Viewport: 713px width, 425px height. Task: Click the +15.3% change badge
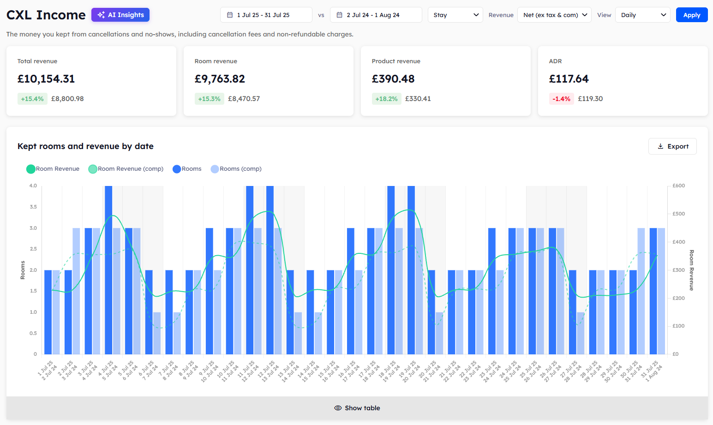210,99
